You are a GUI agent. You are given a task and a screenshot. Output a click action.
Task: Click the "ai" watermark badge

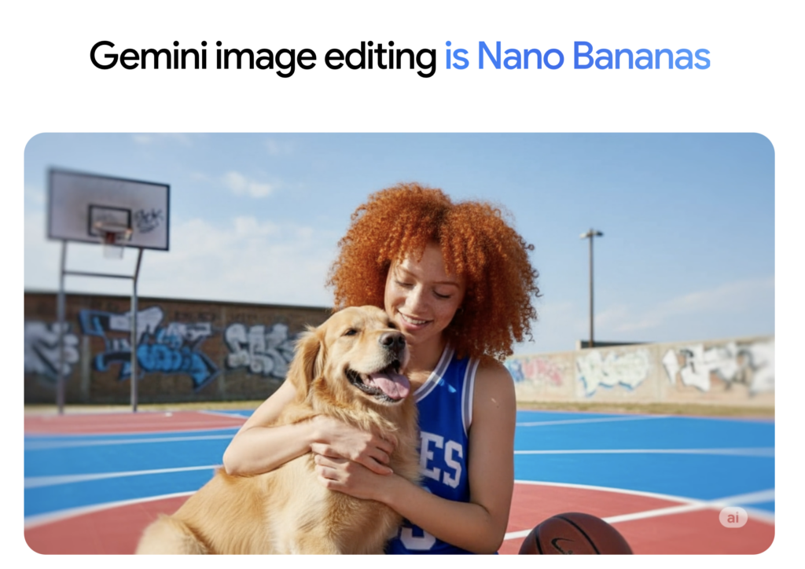click(733, 517)
